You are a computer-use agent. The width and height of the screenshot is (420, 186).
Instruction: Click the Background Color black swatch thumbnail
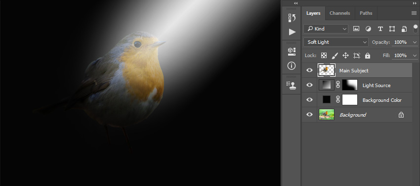(x=327, y=99)
